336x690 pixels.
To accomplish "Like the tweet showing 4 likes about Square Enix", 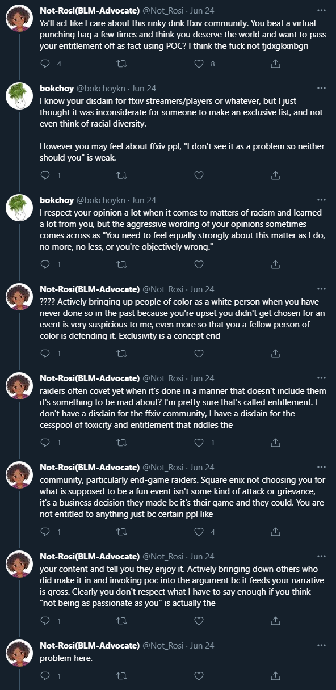I will (x=199, y=532).
